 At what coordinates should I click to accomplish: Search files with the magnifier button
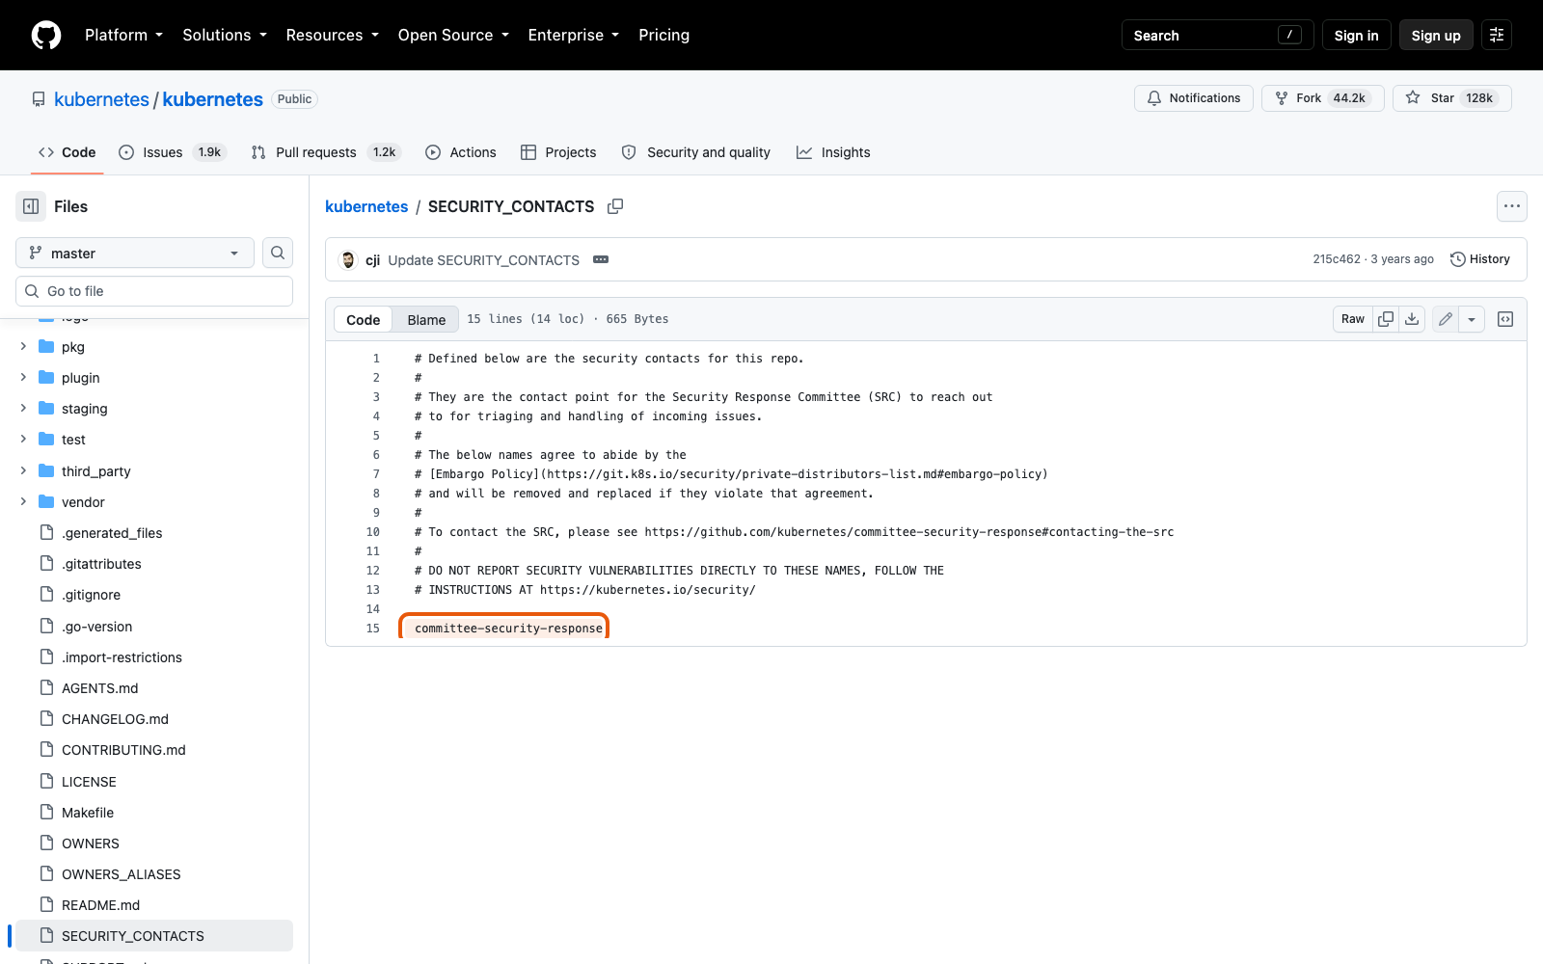278,253
